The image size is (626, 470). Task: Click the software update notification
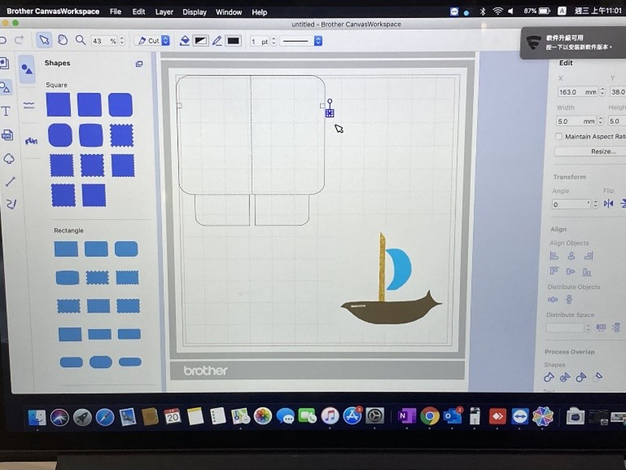pyautogui.click(x=573, y=43)
